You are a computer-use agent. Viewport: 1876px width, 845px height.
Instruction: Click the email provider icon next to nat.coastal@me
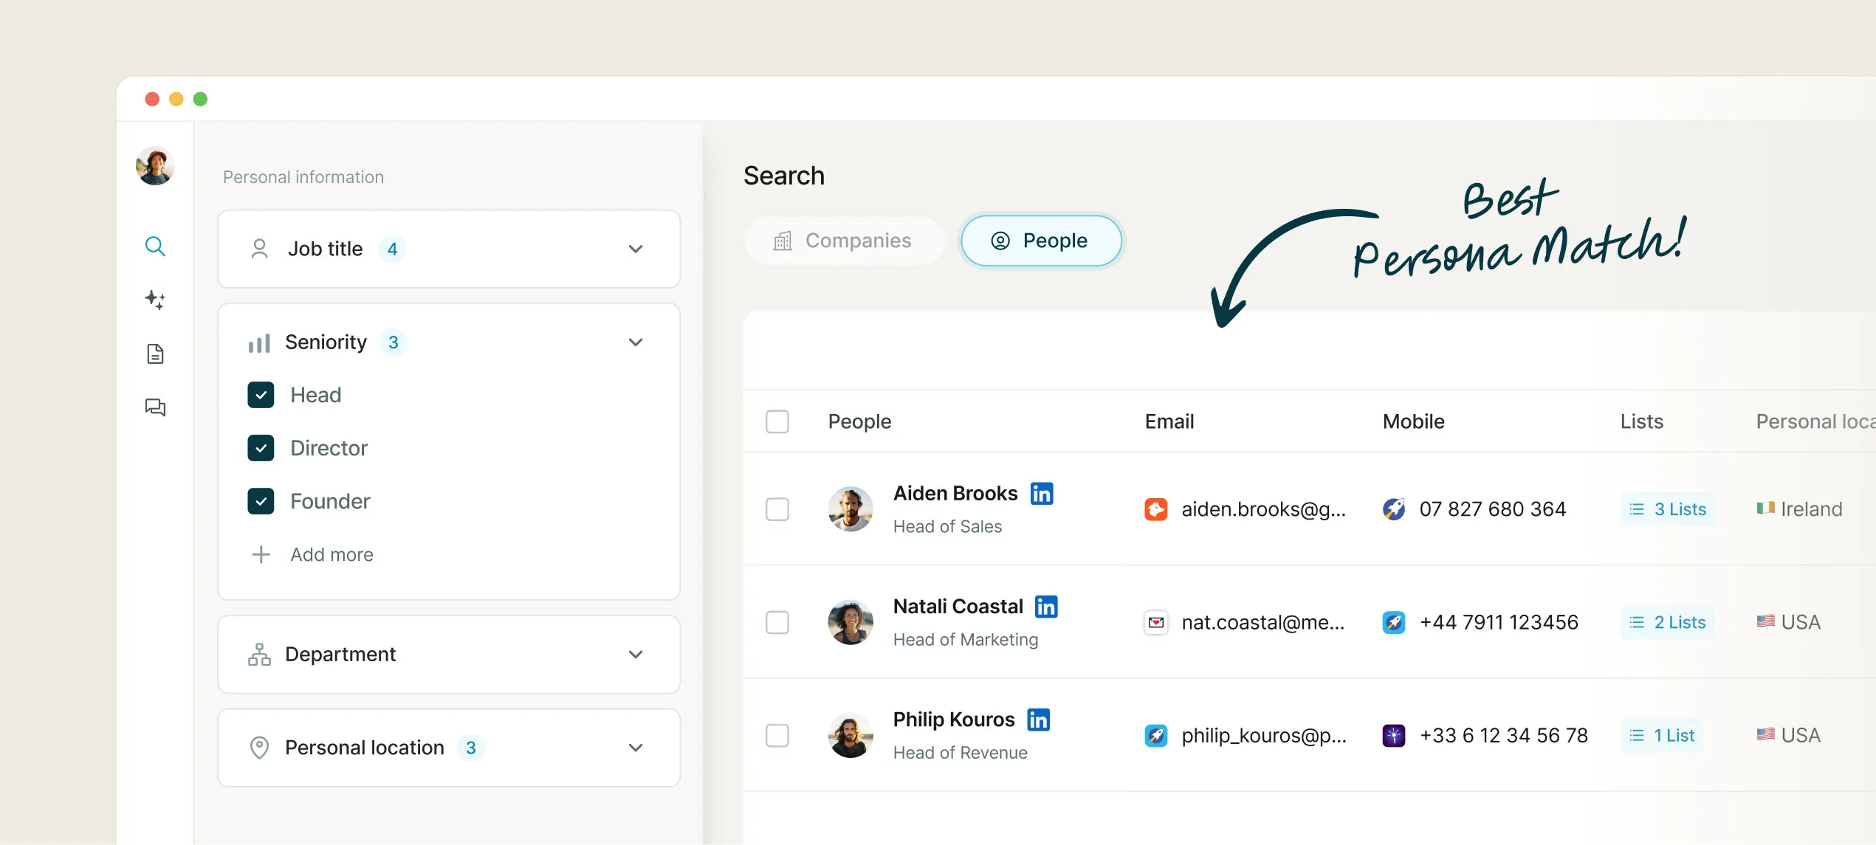1155,622
